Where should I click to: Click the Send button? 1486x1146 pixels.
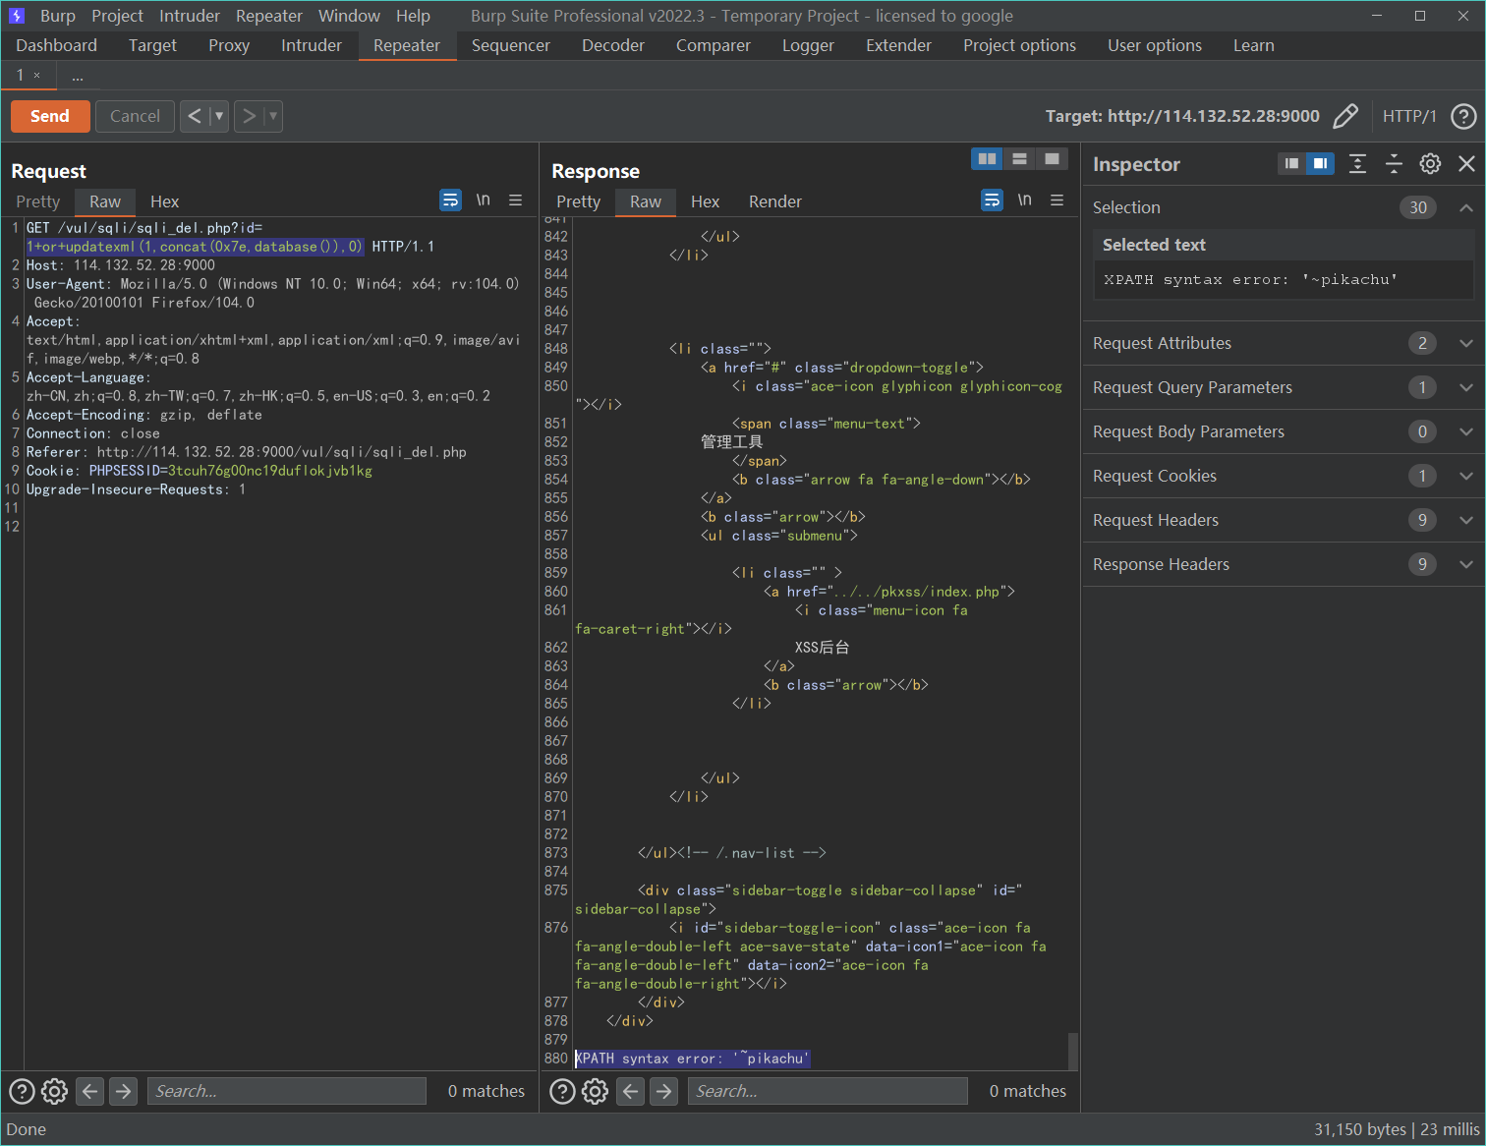tap(50, 116)
